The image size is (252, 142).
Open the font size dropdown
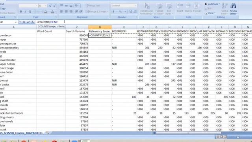(x=46, y=6)
